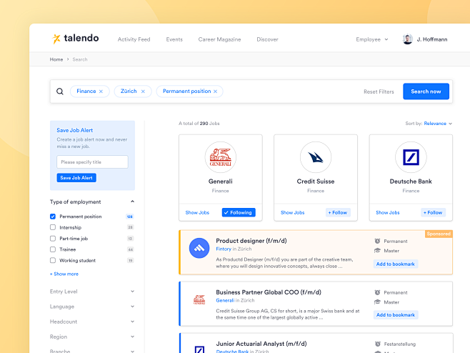Open Career Magazine menu item
Viewport: 470px width, 353px height.
220,39
